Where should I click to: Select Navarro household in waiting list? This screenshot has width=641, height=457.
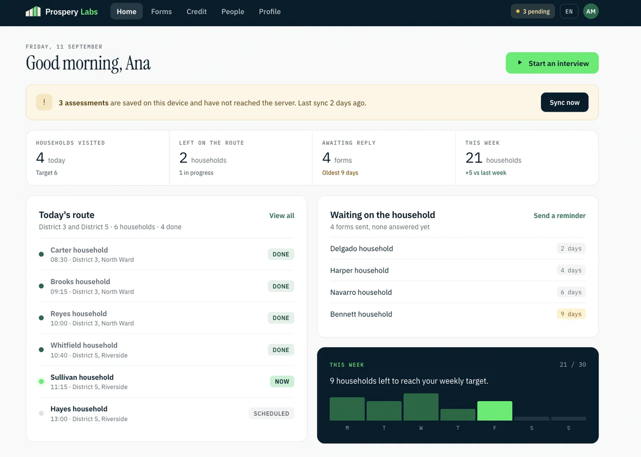(458, 292)
